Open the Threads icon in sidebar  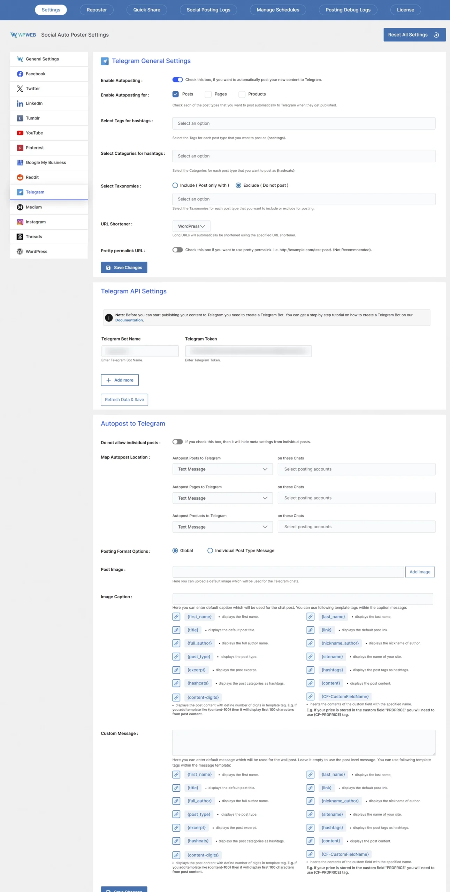[20, 237]
